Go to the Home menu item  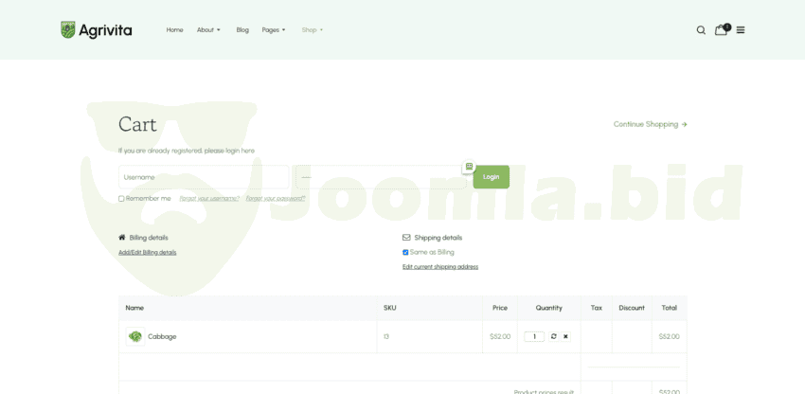point(174,30)
